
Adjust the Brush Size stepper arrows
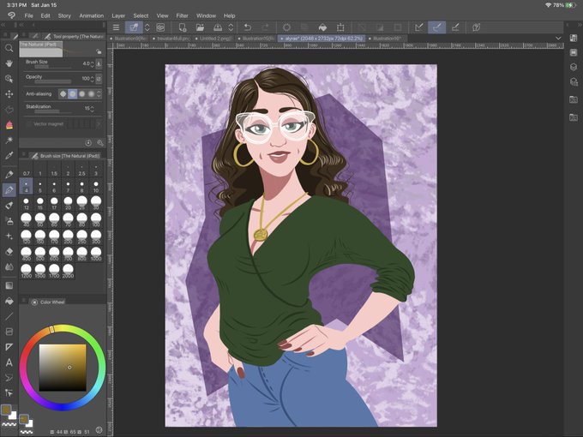92,64
